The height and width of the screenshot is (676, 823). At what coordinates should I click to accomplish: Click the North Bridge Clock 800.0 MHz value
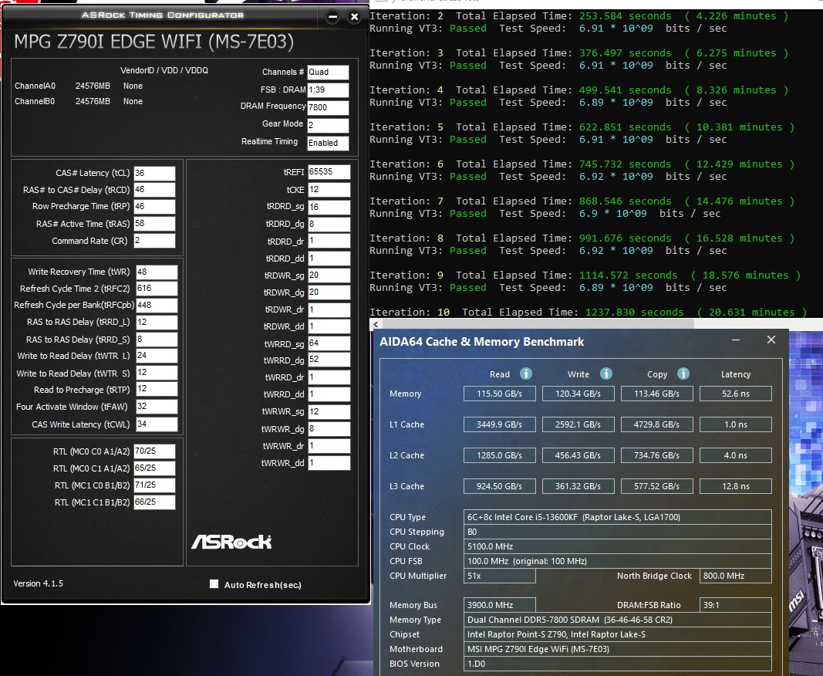[735, 576]
